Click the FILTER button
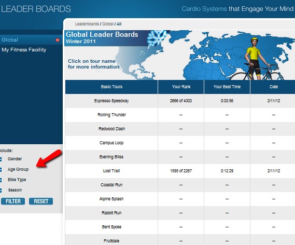The width and height of the screenshot is (295, 245). 13,201
